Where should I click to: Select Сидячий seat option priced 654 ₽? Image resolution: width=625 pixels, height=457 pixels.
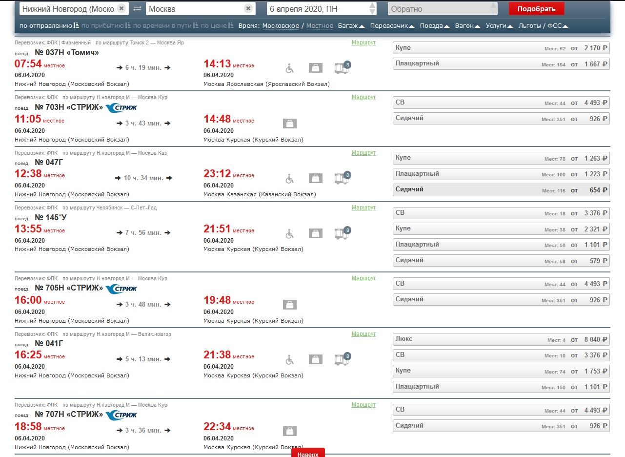coord(501,190)
